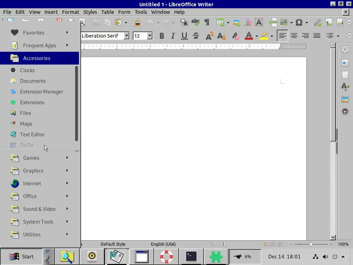The width and height of the screenshot is (353, 265).
Task: Open the special character dropdown arrow
Action: [306, 22]
